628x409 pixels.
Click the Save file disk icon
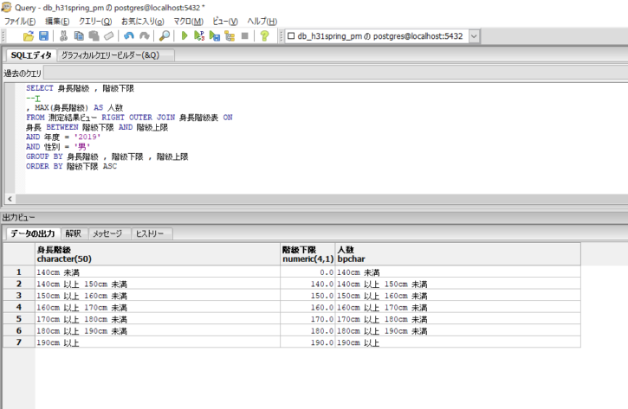(42, 36)
